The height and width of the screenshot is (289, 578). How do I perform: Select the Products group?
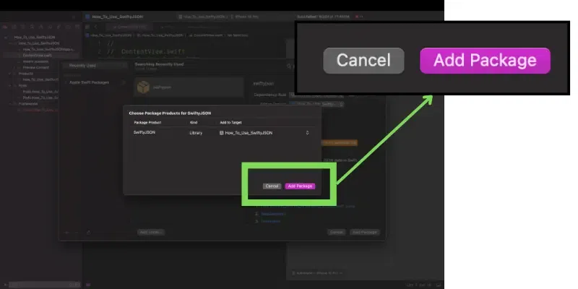26,74
